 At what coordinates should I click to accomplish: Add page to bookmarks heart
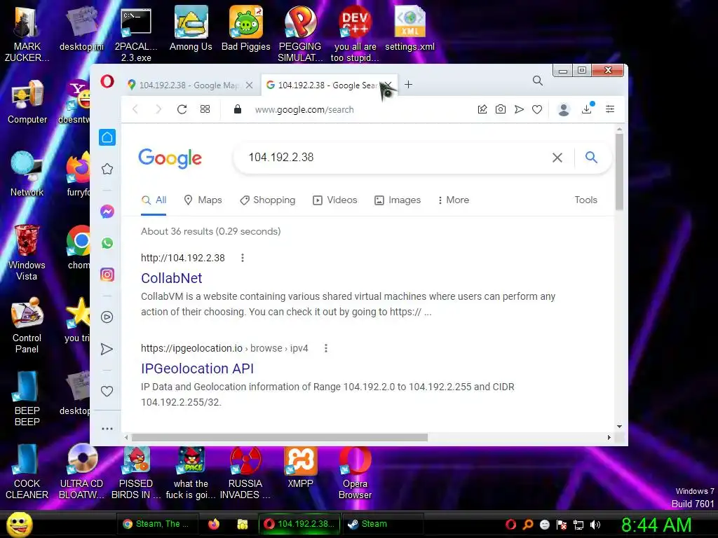[x=537, y=109]
